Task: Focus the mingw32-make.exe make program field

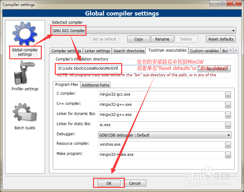Action: click(x=161, y=155)
